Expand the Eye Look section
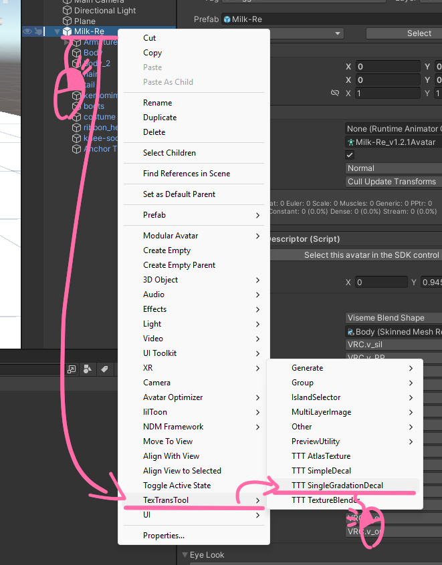Screen dimensions: 442x565 pos(185,555)
